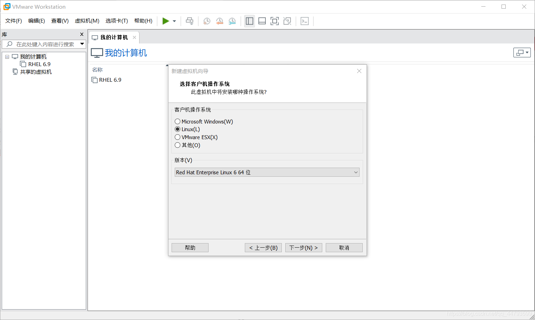Open the 版本 Red Hat Enterprise Linux dropdown
The height and width of the screenshot is (320, 535).
tap(267, 173)
